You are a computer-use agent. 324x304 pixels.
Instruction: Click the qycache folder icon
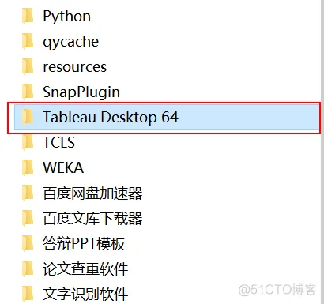pyautogui.click(x=28, y=41)
